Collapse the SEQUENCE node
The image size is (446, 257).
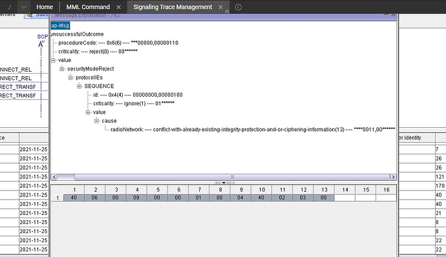[x=79, y=86]
